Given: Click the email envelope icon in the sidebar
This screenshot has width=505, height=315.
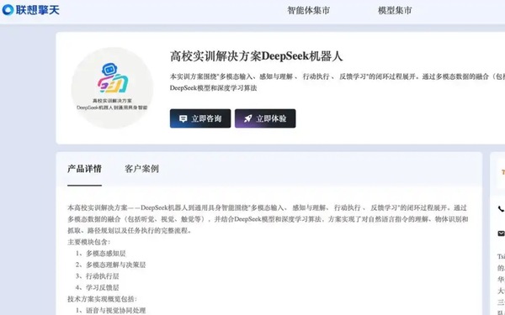Looking at the screenshot, I should point(501,234).
